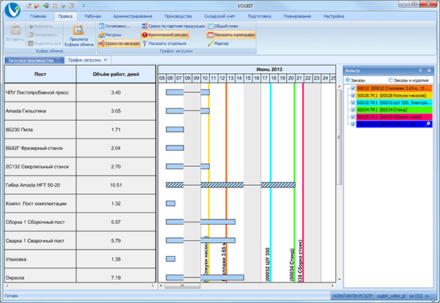Select the green 00034.TK1 Стенд label
Image resolution: width=440 pixels, height=303 pixels.
tap(394, 110)
